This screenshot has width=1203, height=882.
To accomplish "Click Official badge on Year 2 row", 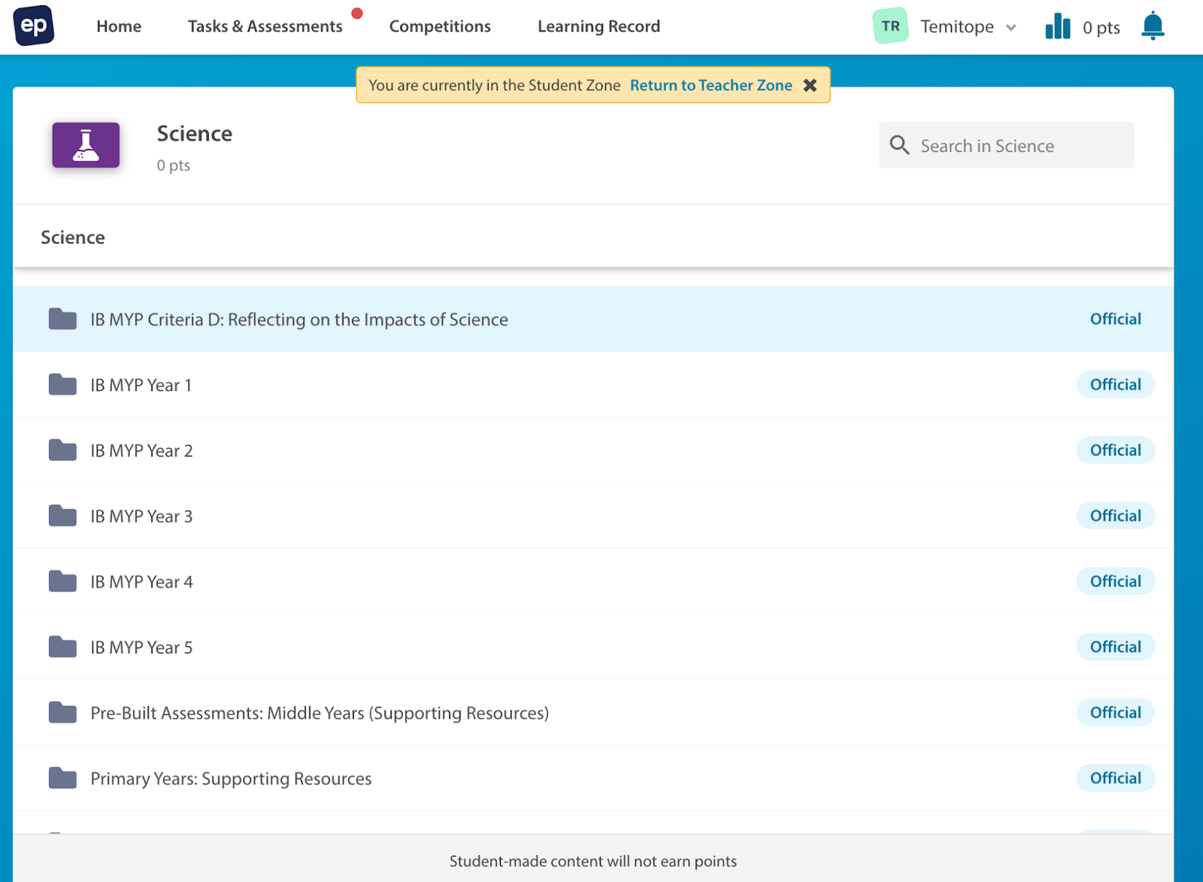I will [1115, 450].
